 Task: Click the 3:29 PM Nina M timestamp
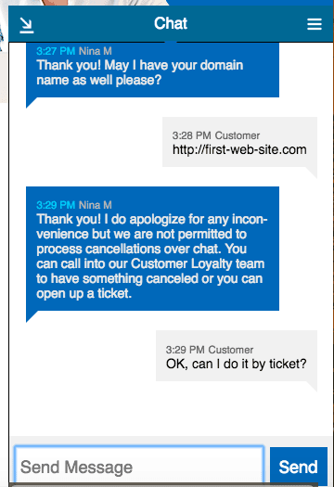pos(56,205)
